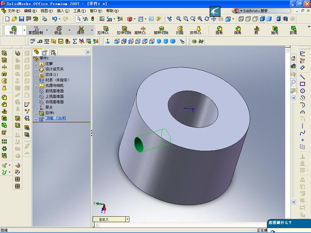This screenshot has width=311, height=233.
Task: Click the Normal To view icon
Action: click(x=108, y=41)
